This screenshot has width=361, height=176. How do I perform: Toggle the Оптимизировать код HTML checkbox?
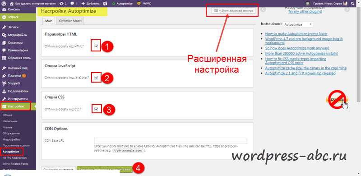point(96,46)
